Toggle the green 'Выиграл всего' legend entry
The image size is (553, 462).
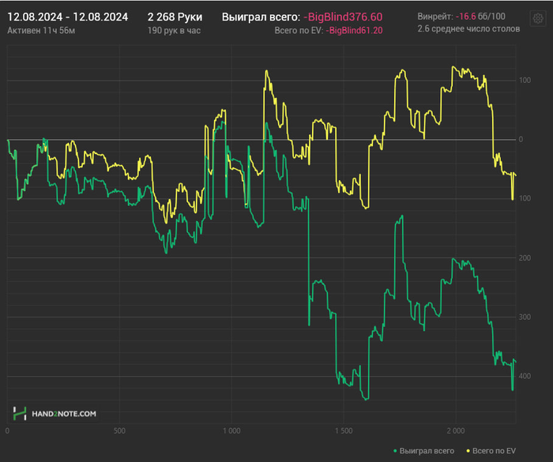pos(424,451)
